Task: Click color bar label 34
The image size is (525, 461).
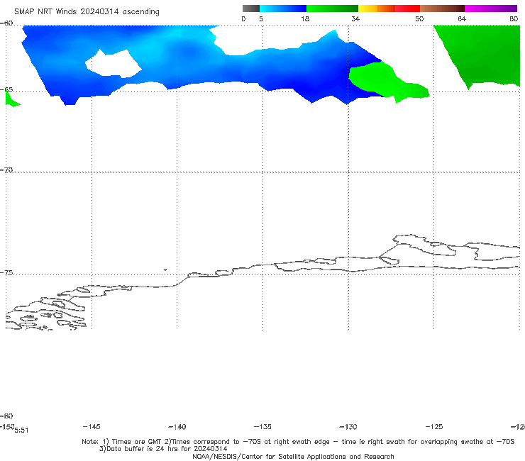Action: (x=355, y=18)
